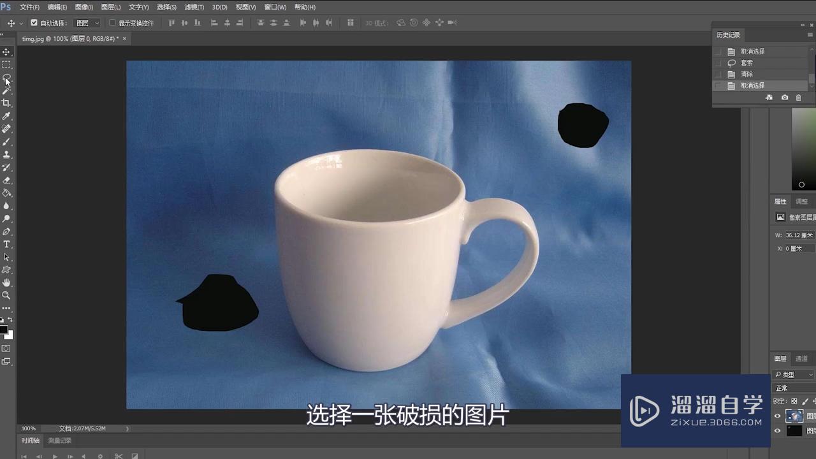This screenshot has height=459, width=816.
Task: Select the Paint Bucket tool
Action: (x=6, y=193)
